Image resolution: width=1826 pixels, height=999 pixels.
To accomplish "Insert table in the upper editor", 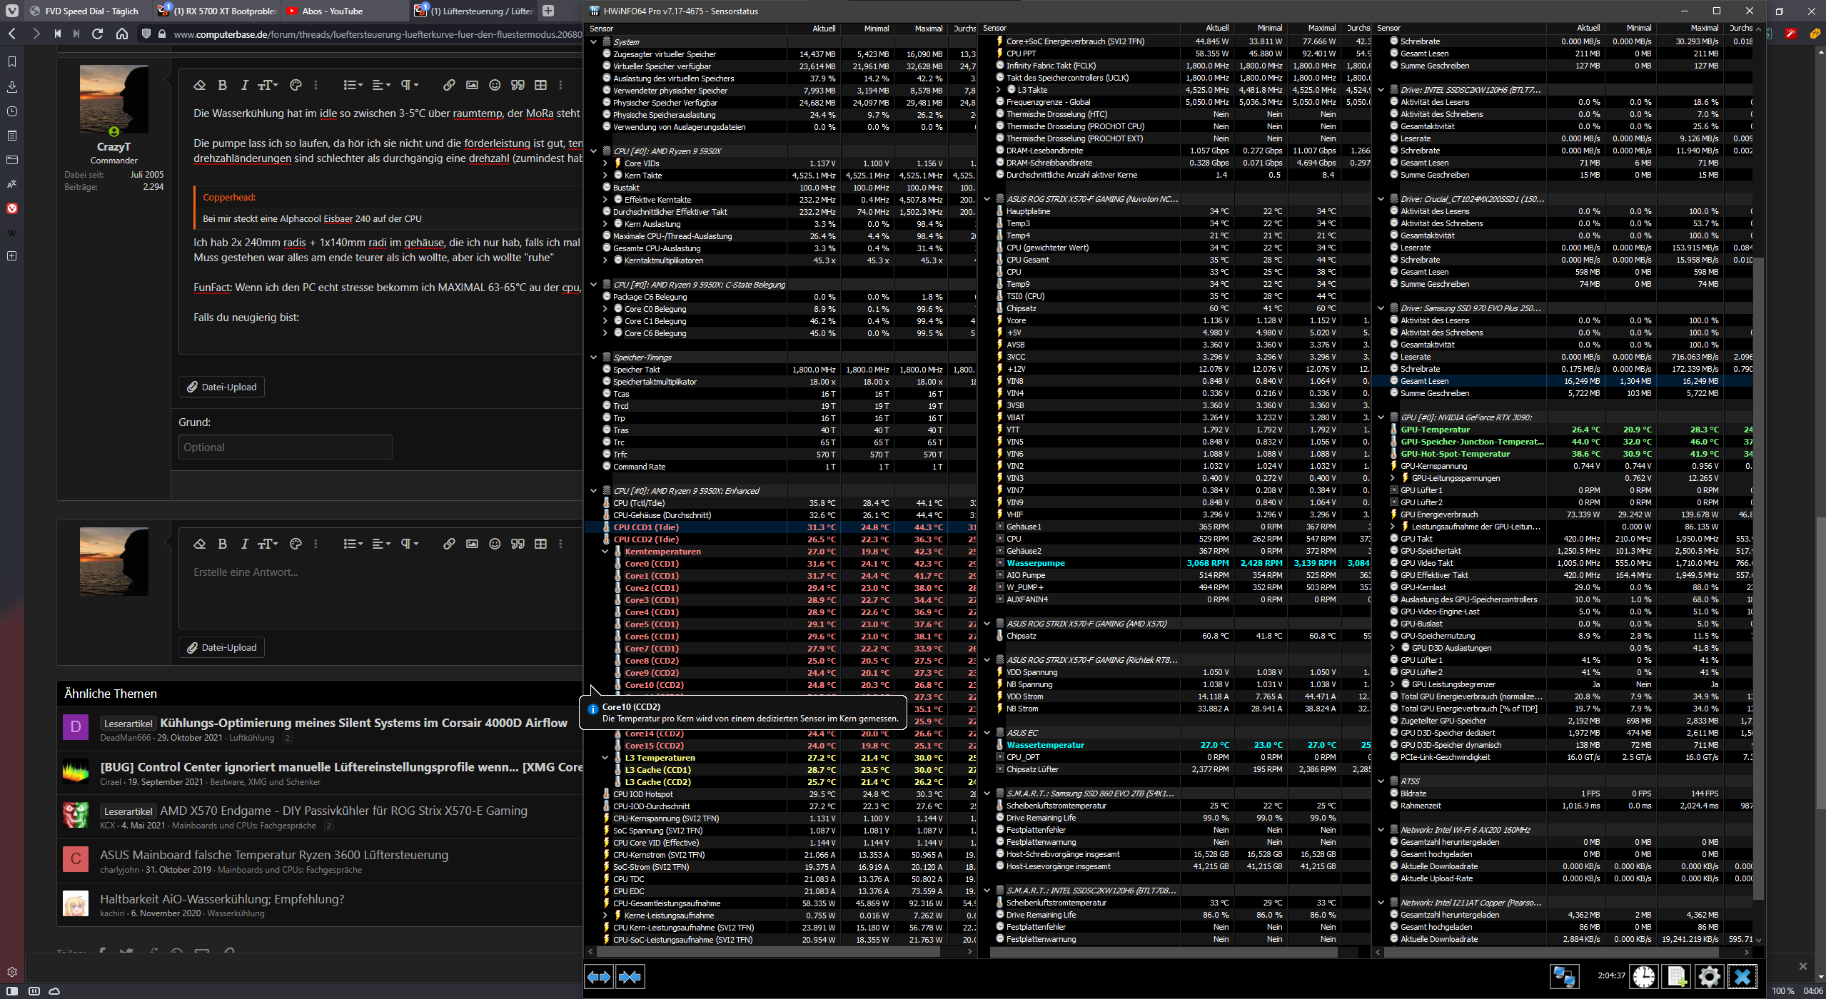I will click(540, 85).
